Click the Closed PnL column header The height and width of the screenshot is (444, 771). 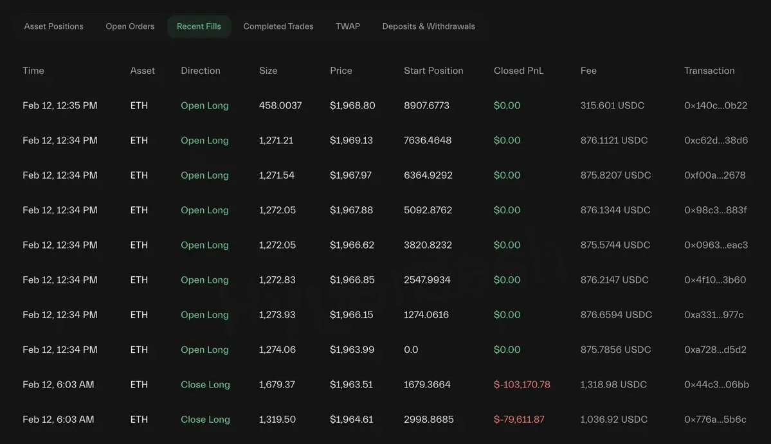(518, 71)
